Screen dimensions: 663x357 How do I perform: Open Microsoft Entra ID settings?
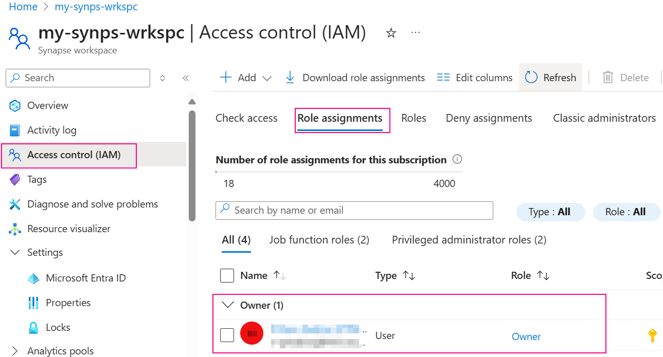[85, 278]
